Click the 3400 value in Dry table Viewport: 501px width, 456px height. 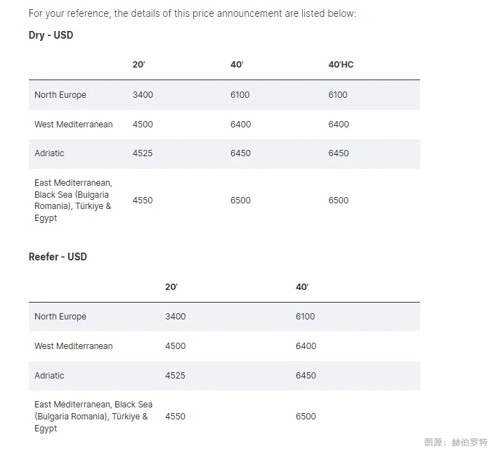click(x=143, y=95)
